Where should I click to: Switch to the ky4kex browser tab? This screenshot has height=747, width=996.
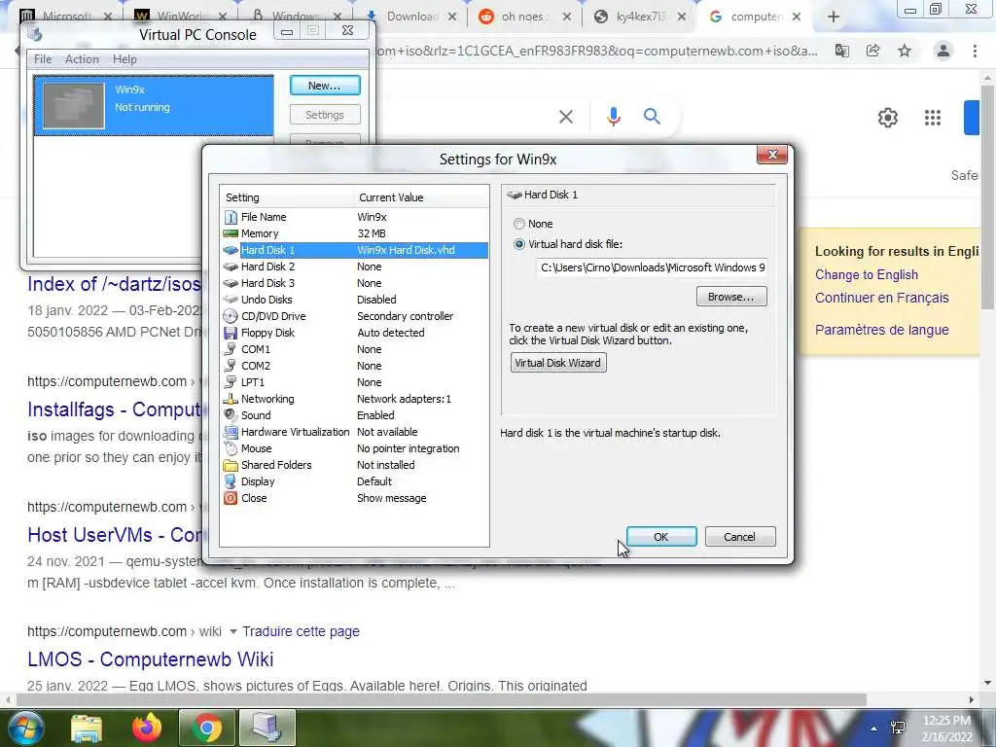[639, 17]
